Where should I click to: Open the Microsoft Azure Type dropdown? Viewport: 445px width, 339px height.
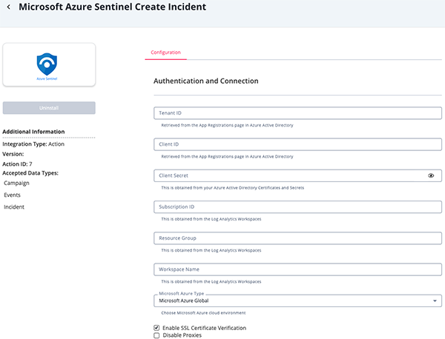[x=297, y=301]
